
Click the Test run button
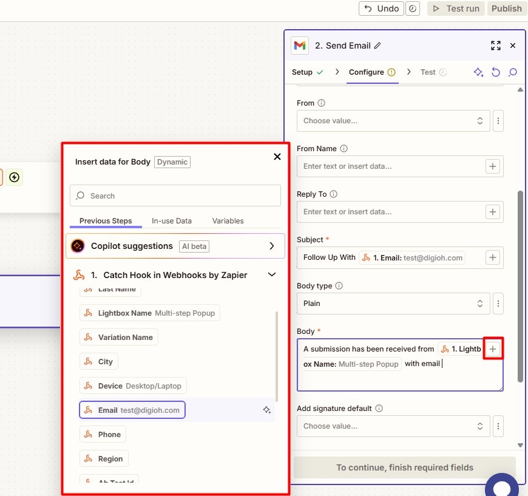[456, 8]
